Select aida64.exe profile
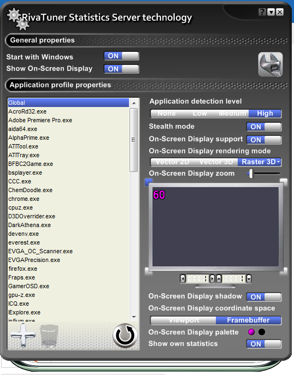294x375 pixels. (x=68, y=129)
